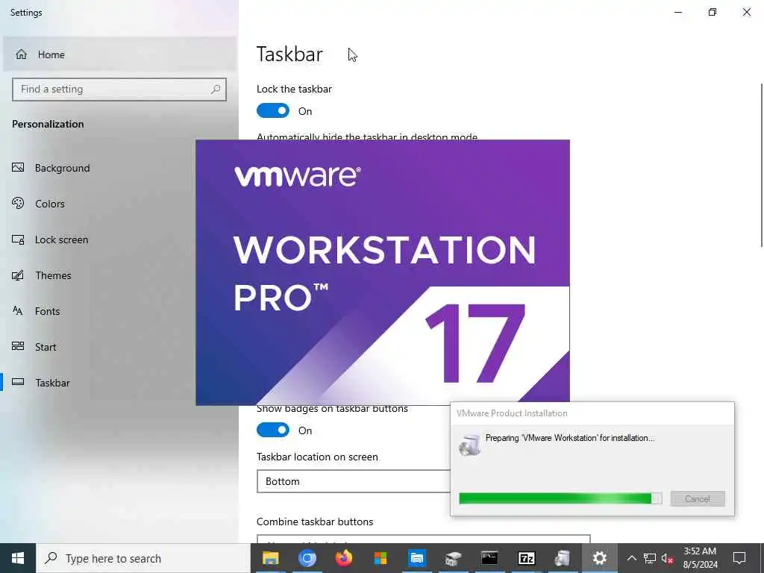Image resolution: width=764 pixels, height=573 pixels.
Task: Turn off Lock the taskbar toggle
Action: tap(273, 111)
